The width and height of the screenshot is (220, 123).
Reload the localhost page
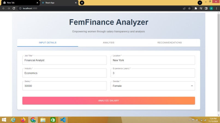14,8
